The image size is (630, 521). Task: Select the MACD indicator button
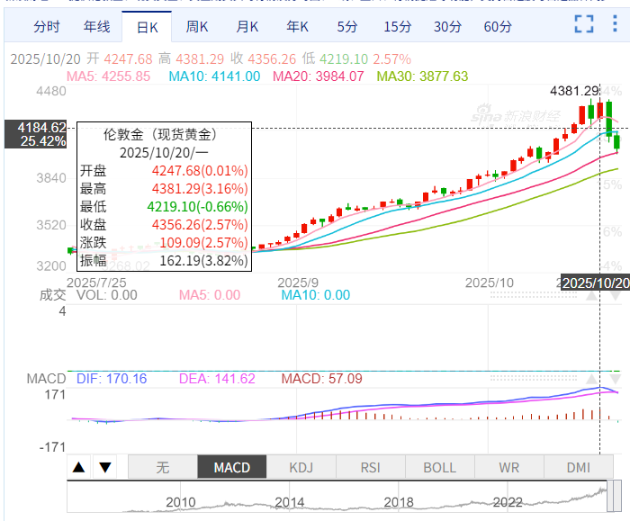232,467
